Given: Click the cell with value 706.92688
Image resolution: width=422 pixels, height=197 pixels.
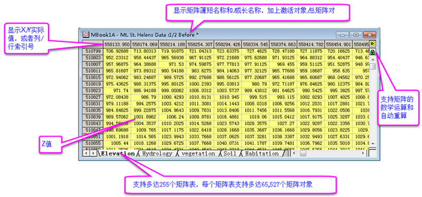Looking at the screenshot, I should click(x=117, y=51).
